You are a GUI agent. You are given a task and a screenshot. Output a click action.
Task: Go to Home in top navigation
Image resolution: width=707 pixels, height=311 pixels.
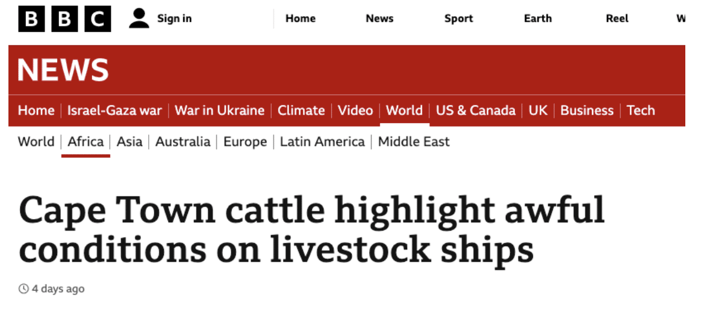coord(301,19)
